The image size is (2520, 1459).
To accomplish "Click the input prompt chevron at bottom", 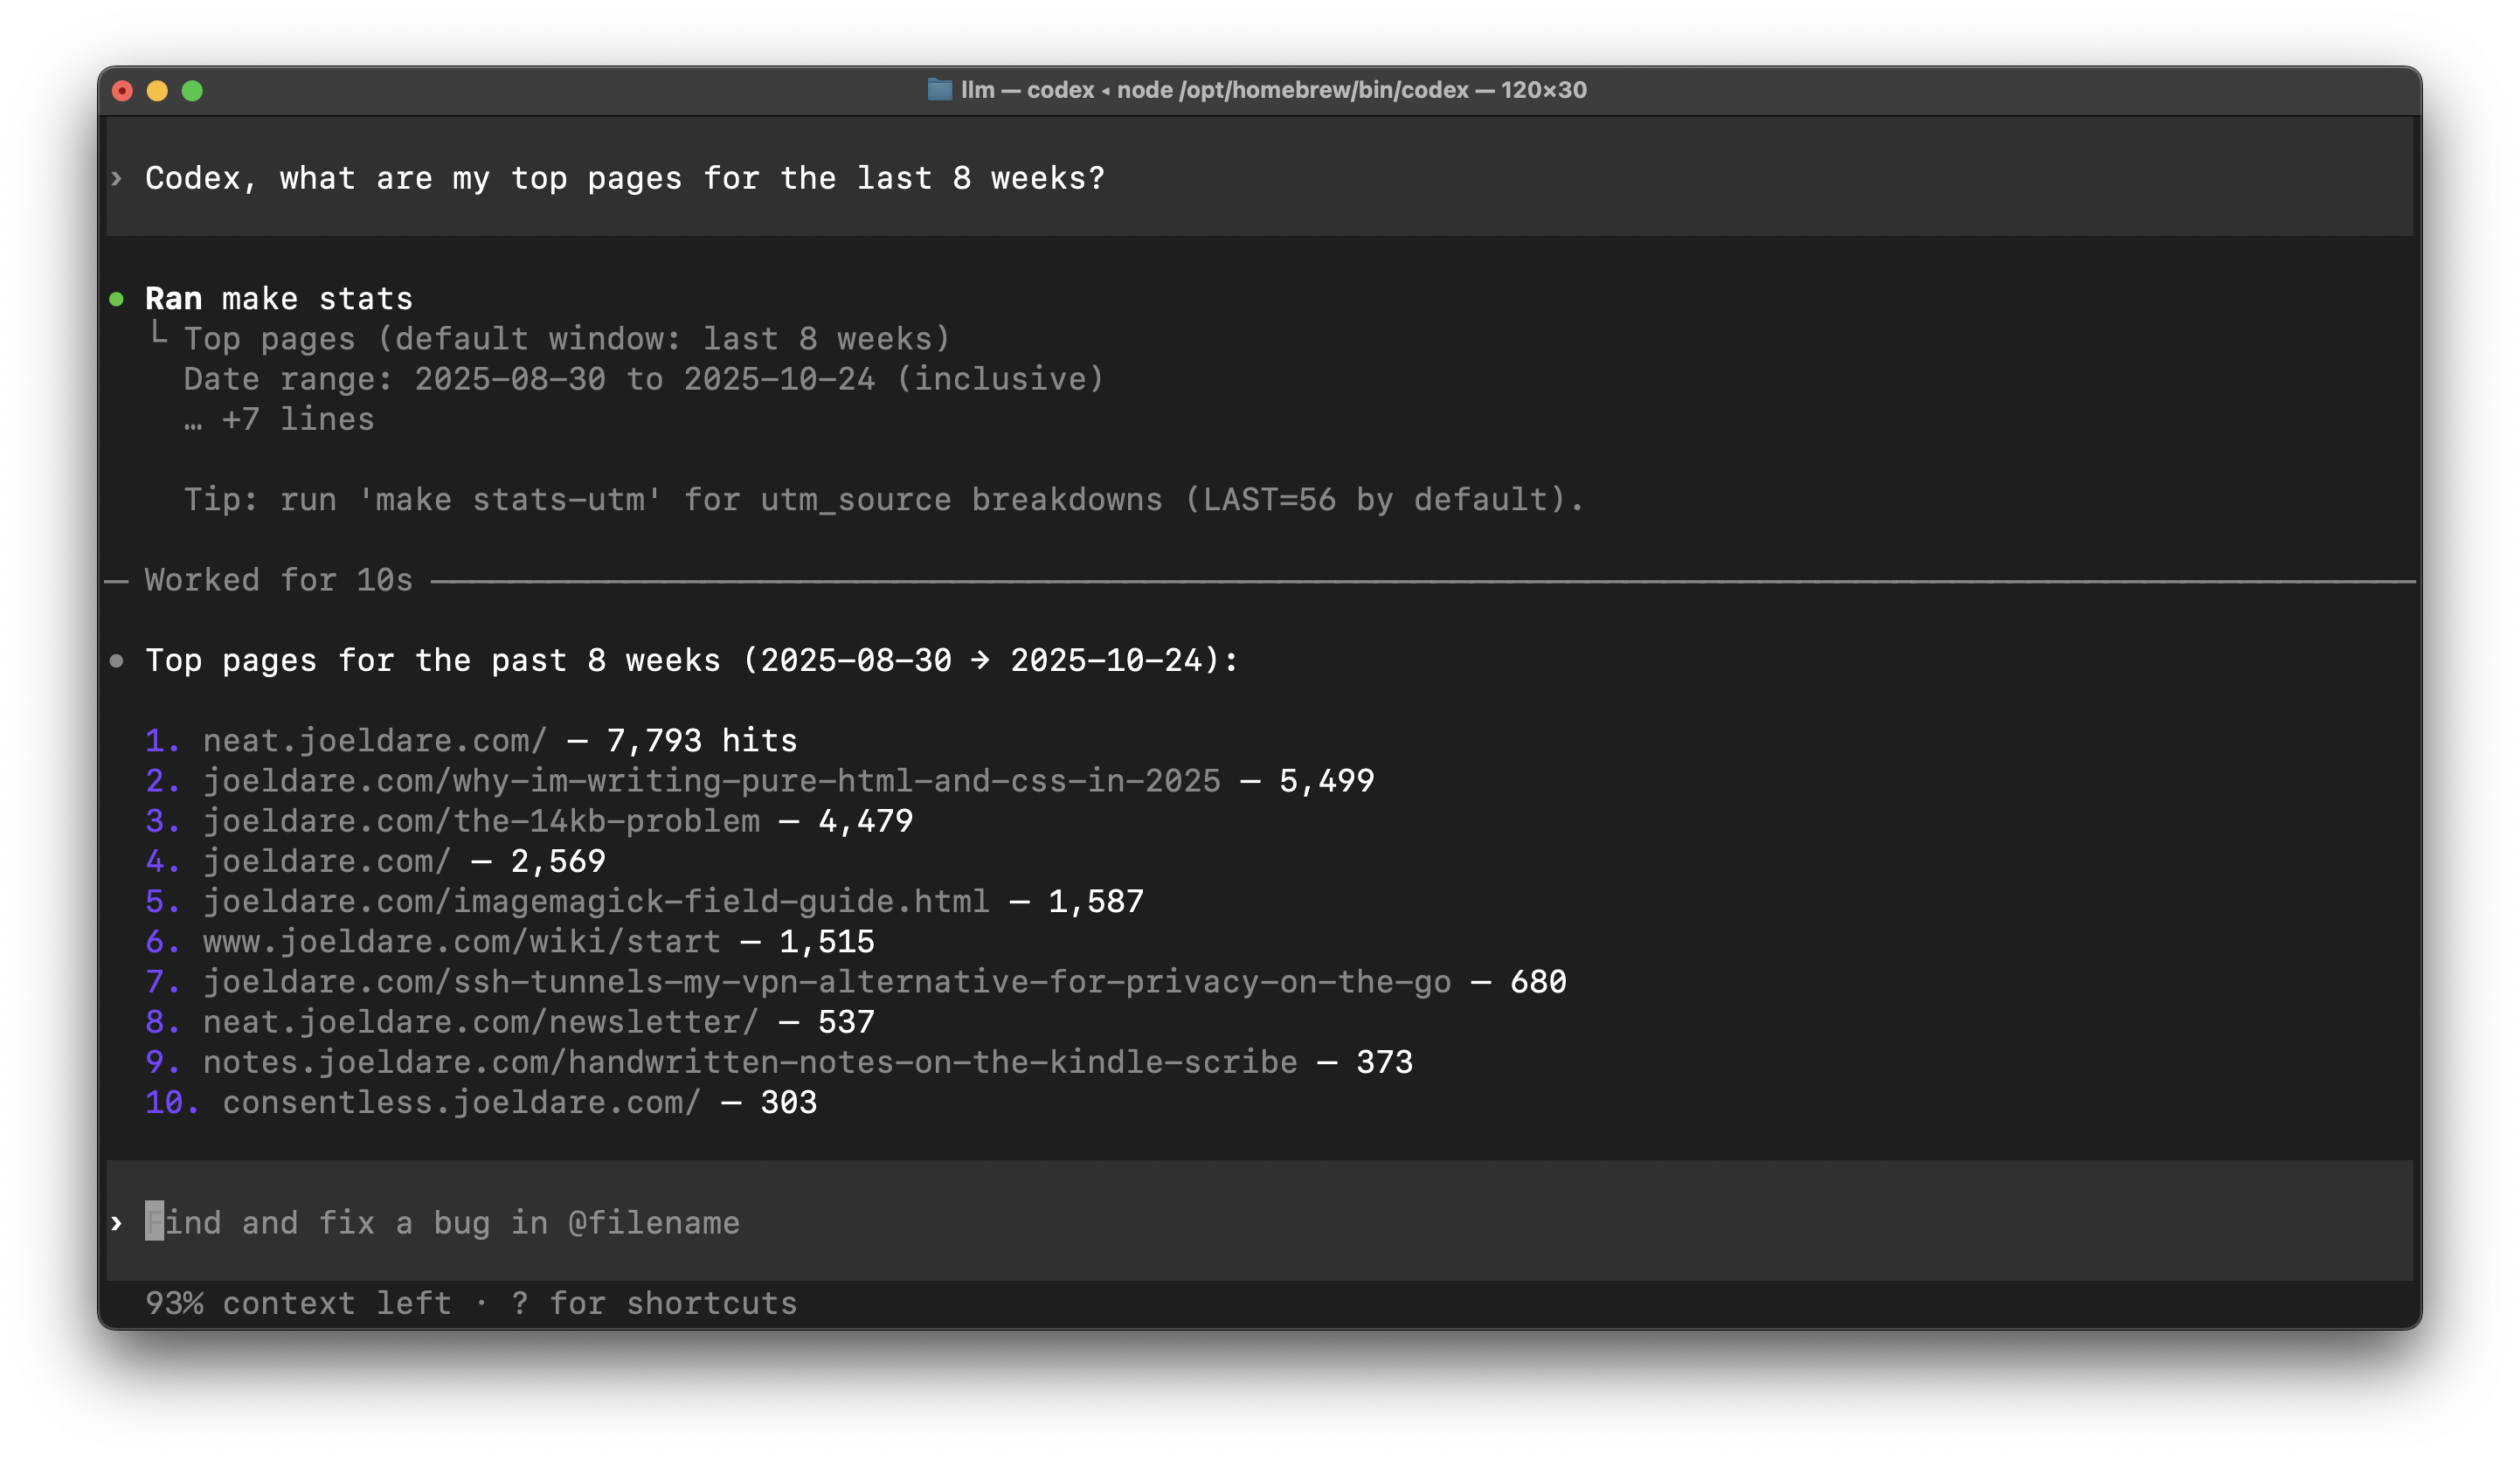I will pos(117,1223).
